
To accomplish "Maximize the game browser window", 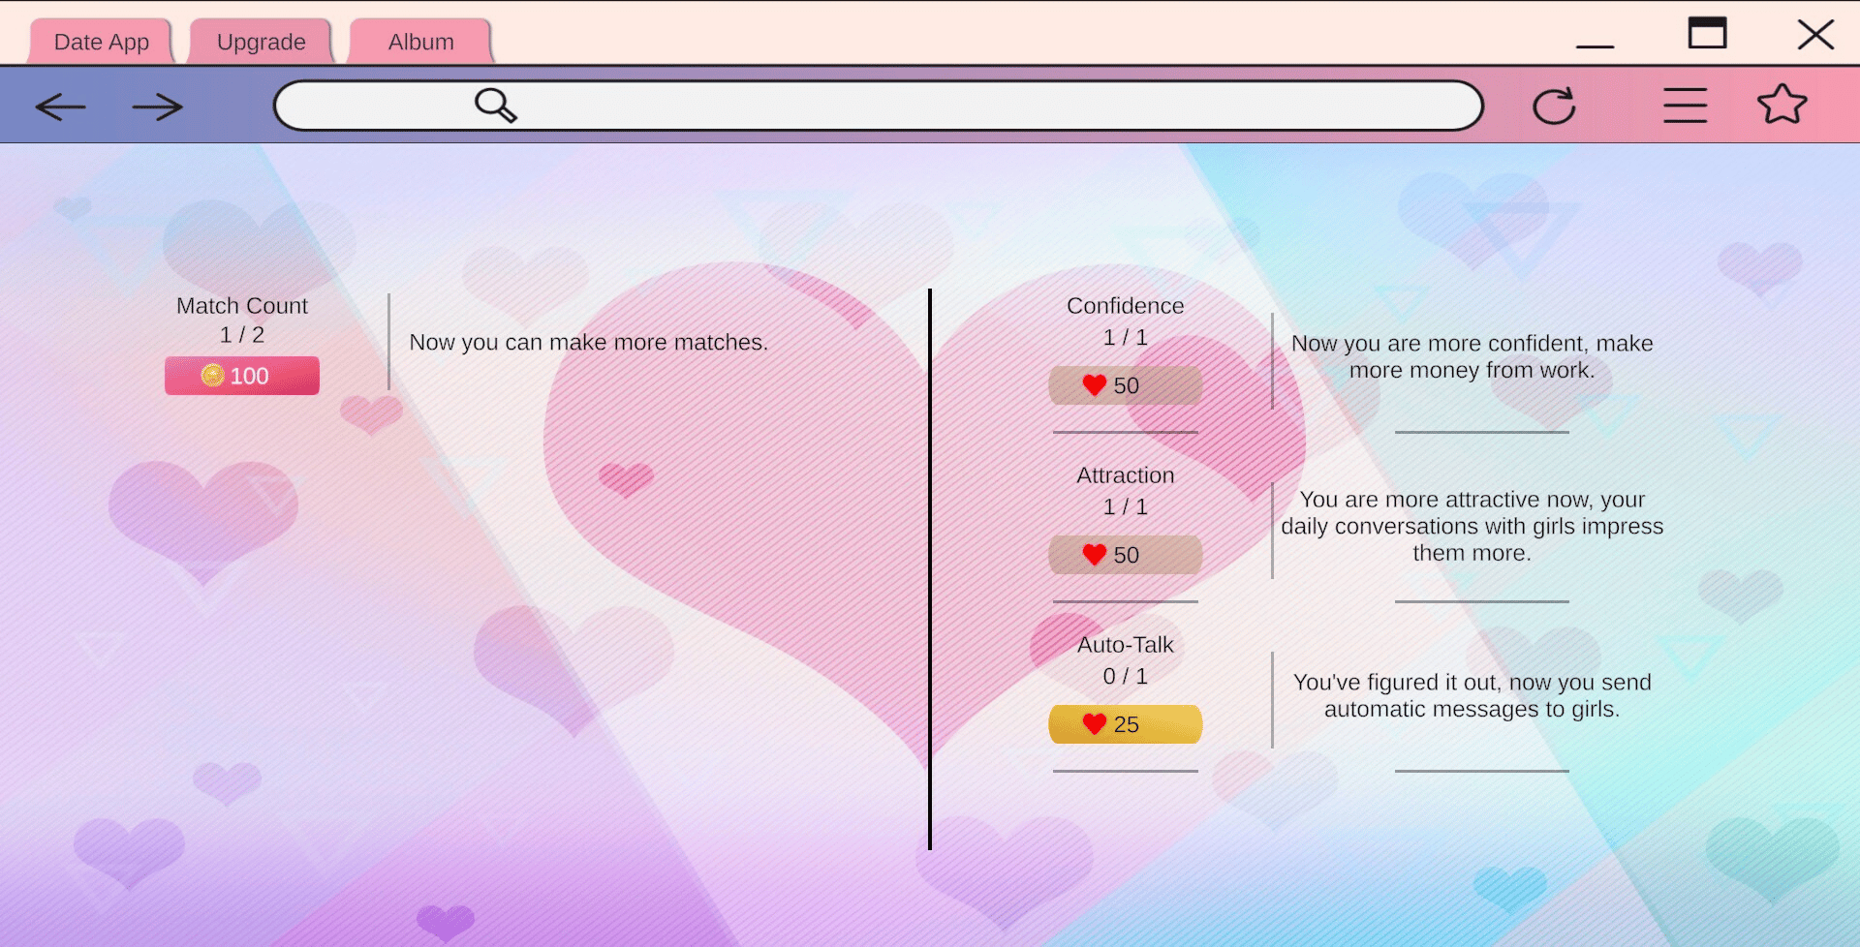I will point(1707,33).
